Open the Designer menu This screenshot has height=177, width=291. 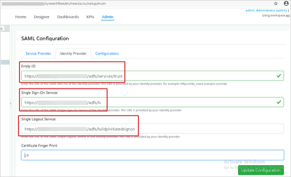42,17
